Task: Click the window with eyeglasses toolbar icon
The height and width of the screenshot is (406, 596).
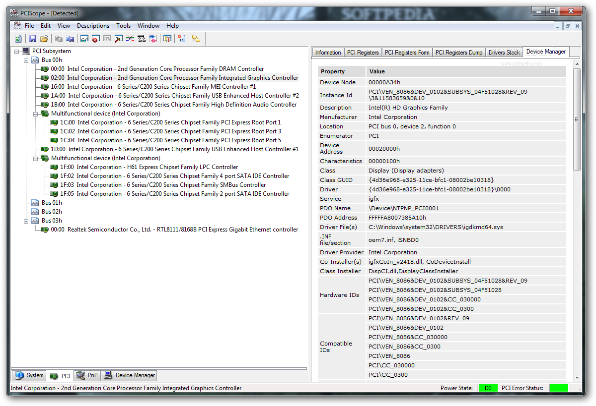Action: pyautogui.click(x=84, y=39)
